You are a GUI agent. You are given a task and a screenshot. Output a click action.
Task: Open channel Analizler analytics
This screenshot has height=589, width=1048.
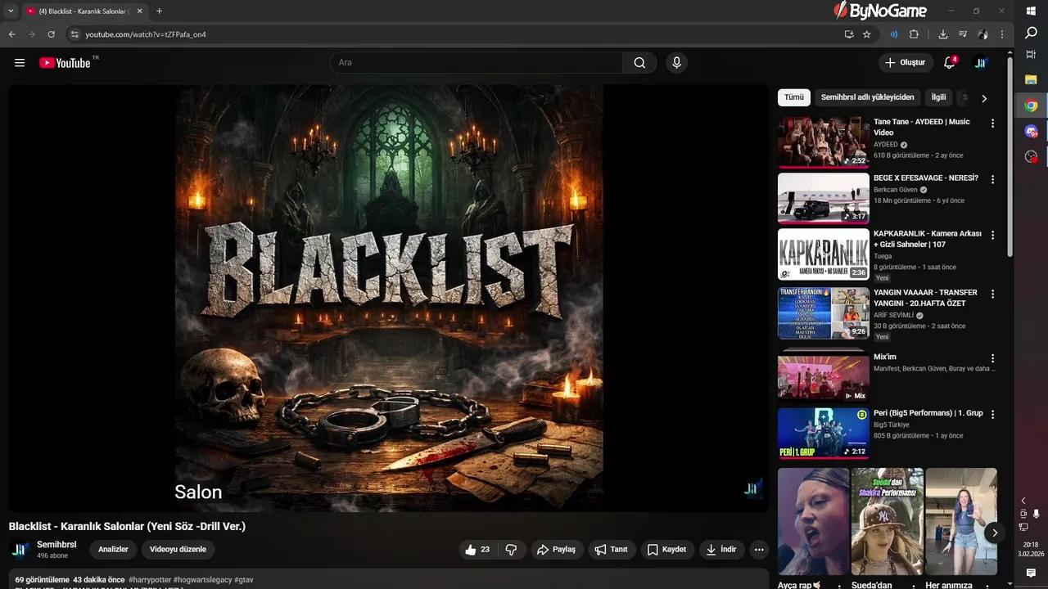[x=113, y=550]
